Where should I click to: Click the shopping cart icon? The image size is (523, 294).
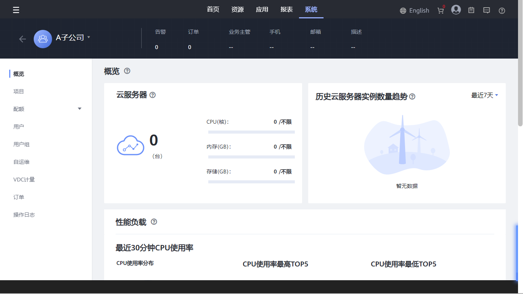(441, 11)
